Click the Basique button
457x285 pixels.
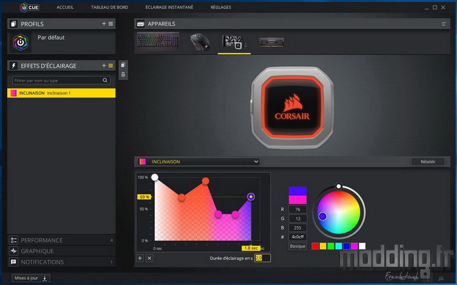(298, 246)
